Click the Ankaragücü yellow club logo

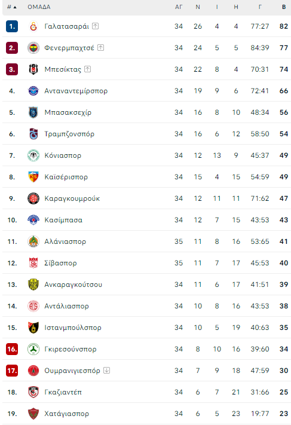click(33, 285)
